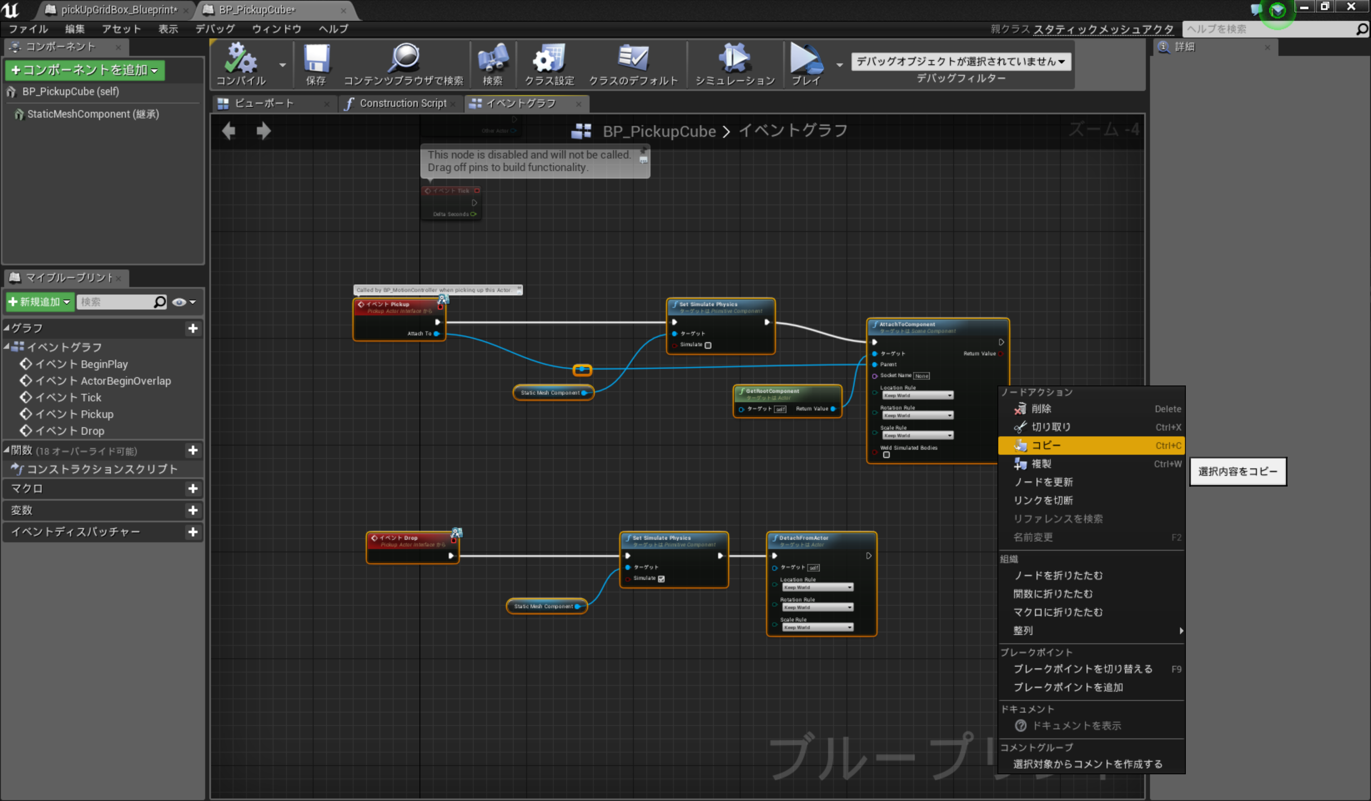This screenshot has height=801, width=1371.
Task: Click help search magnifier icon top right
Action: pos(1362,29)
